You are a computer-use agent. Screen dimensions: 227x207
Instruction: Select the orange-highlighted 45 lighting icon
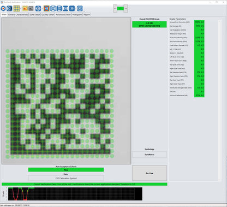point(46,8)
